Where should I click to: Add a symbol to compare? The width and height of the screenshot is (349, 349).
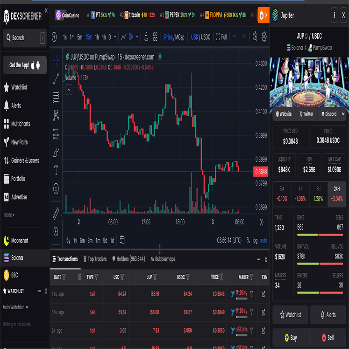(x=54, y=37)
